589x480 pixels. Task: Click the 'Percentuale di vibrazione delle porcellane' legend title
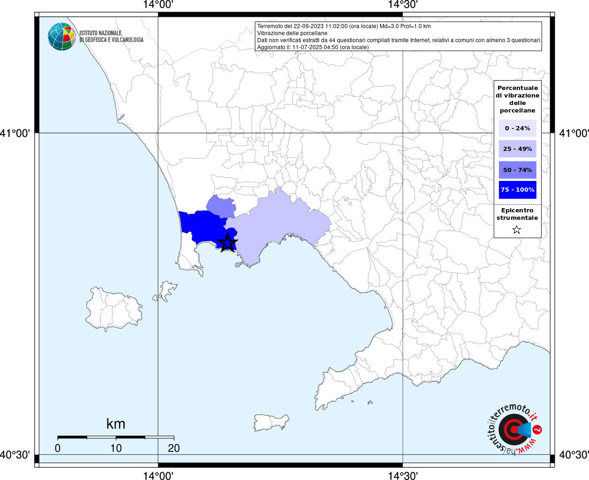tap(517, 99)
